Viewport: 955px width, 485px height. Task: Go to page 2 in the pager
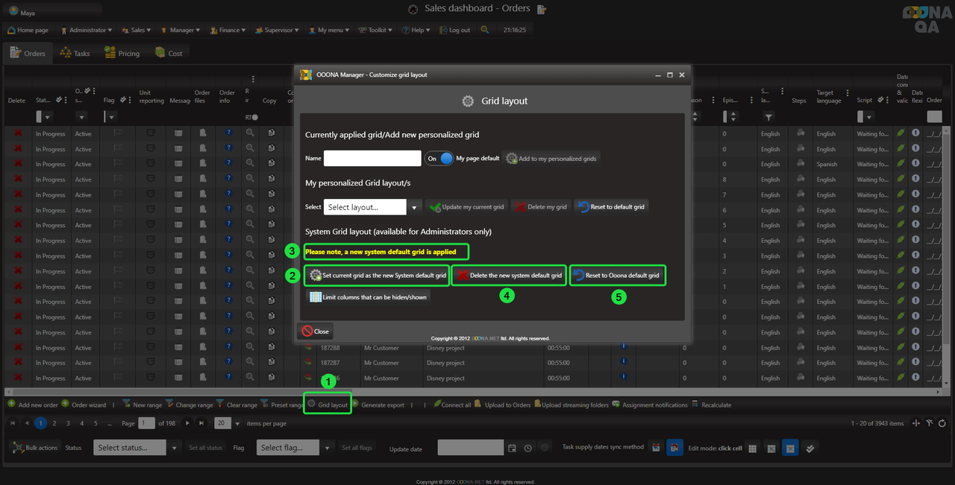(x=54, y=423)
